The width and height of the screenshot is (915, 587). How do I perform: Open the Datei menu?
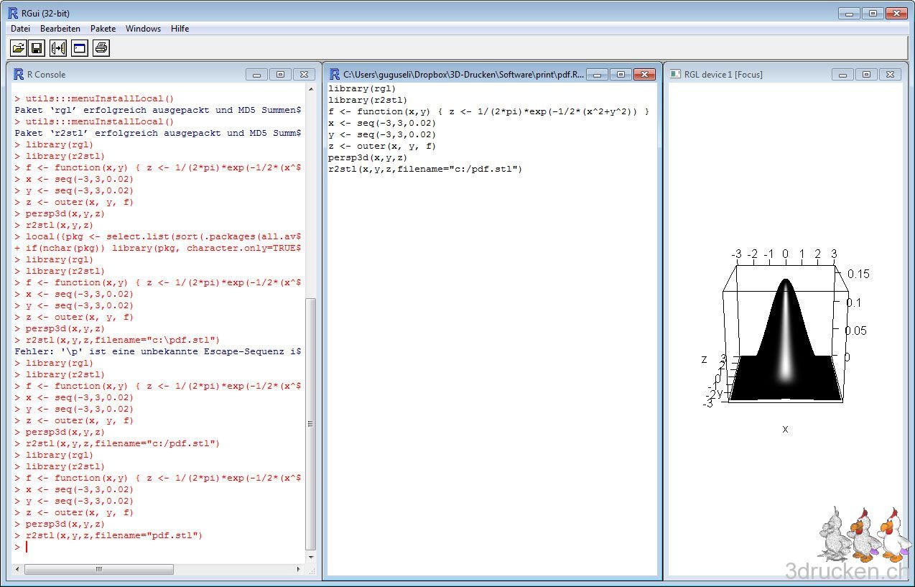click(20, 29)
